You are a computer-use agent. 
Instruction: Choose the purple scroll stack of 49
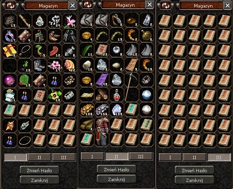[102, 80]
